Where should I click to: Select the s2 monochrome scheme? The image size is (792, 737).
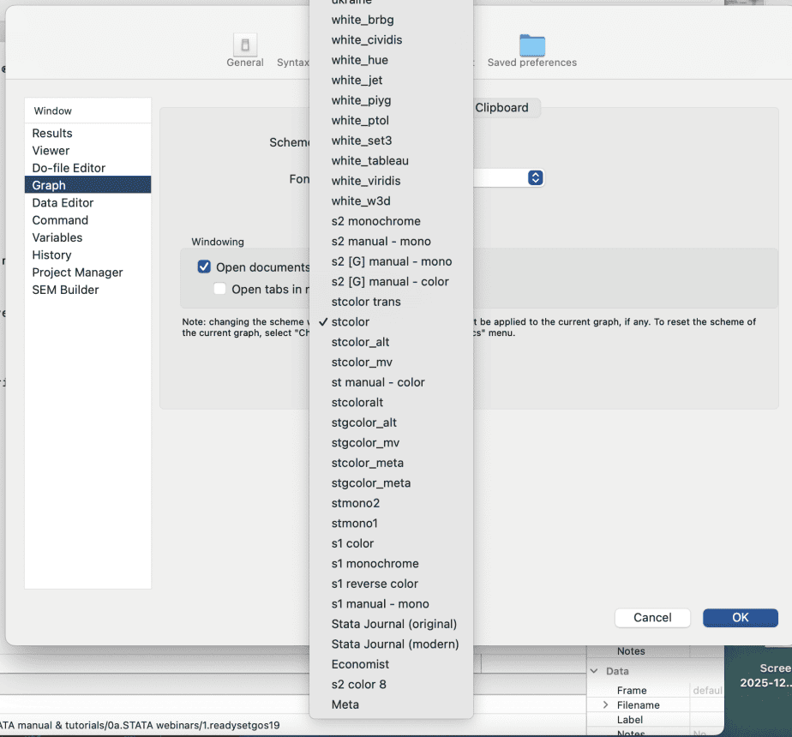pyautogui.click(x=375, y=221)
